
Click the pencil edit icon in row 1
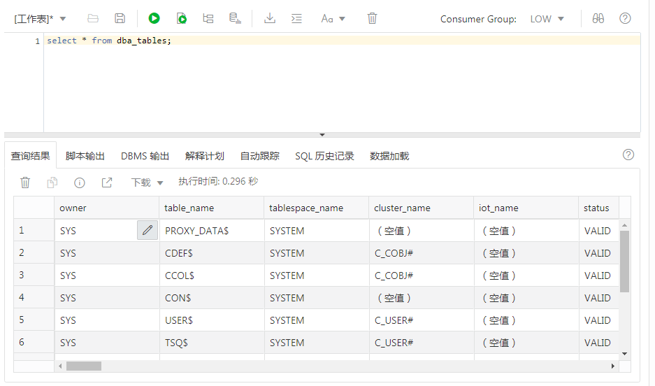point(147,230)
